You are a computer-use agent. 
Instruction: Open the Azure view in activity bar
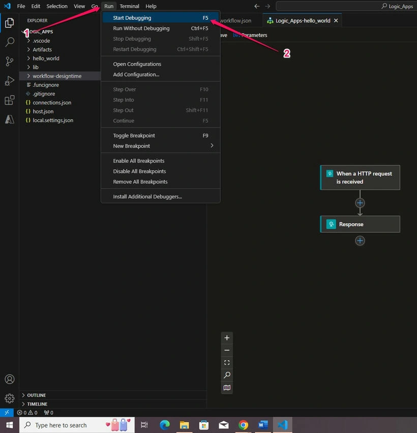pos(9,119)
